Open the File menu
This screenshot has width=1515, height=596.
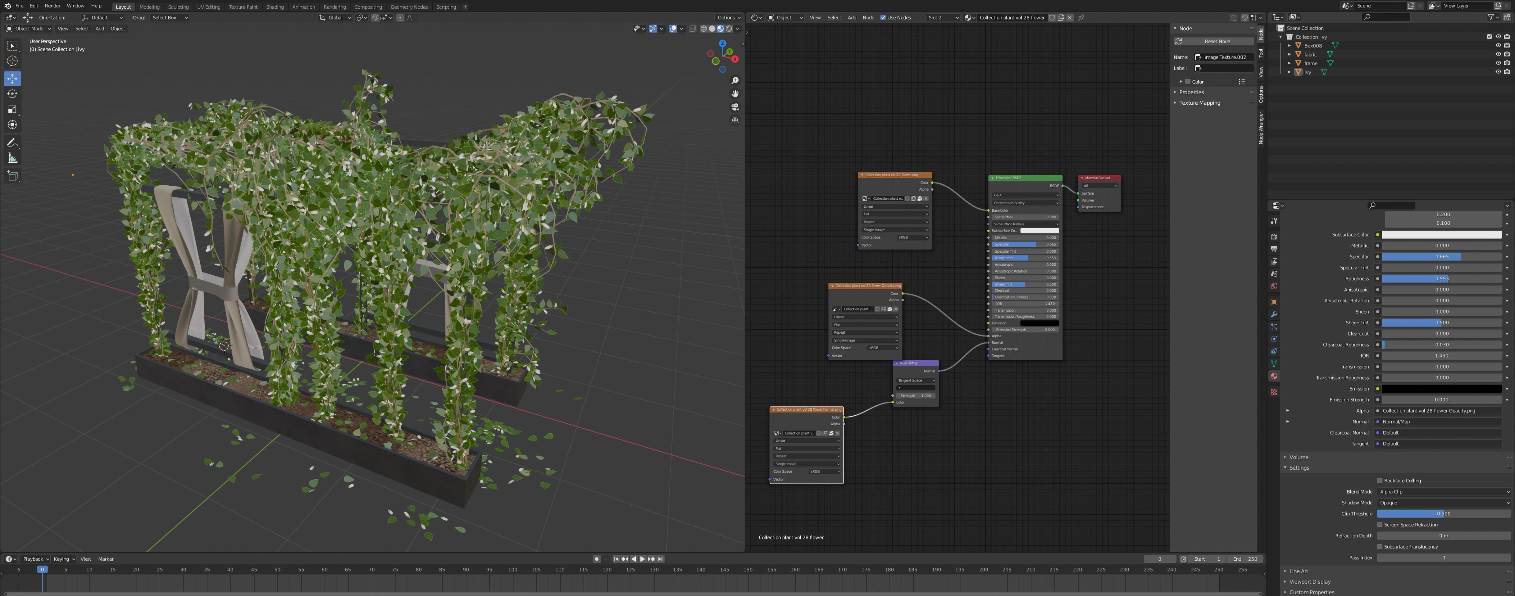19,6
